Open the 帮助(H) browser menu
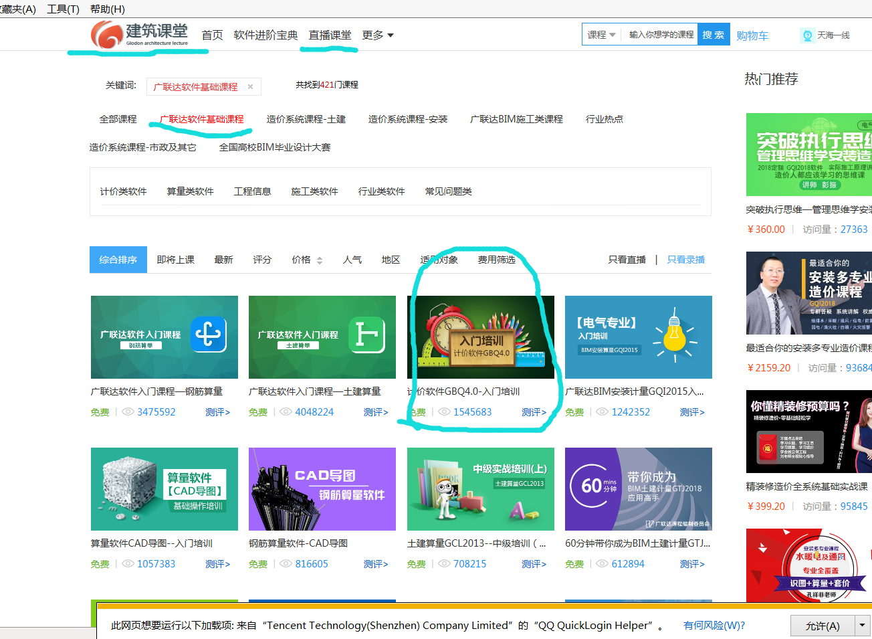This screenshot has height=639, width=872. (107, 9)
